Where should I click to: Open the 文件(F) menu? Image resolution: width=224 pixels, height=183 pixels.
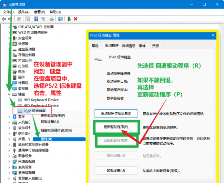[8, 12]
